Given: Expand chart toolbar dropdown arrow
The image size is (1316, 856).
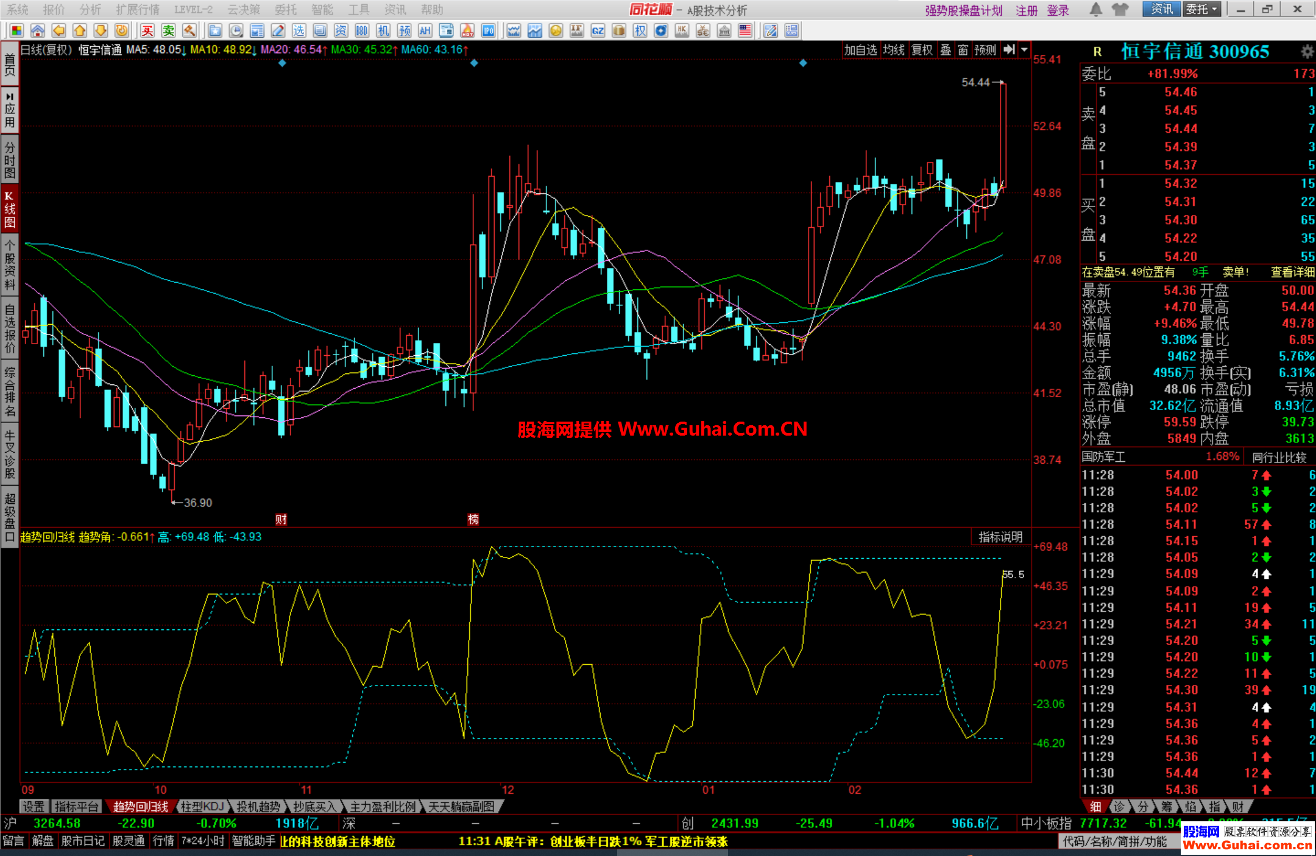Looking at the screenshot, I should [x=1025, y=50].
